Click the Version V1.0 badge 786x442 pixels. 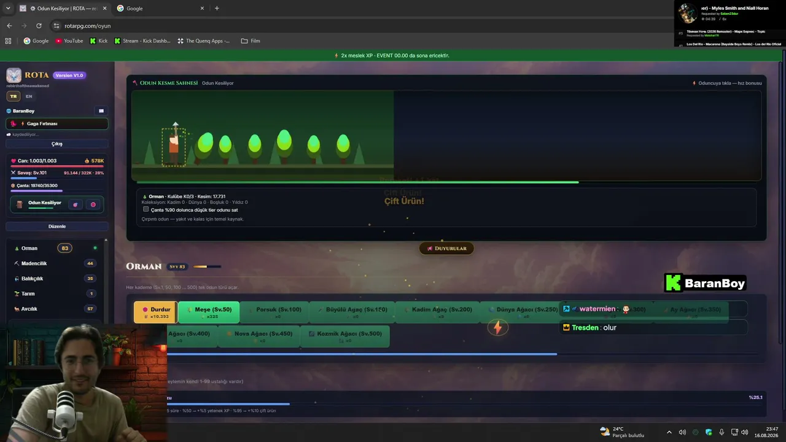(69, 76)
